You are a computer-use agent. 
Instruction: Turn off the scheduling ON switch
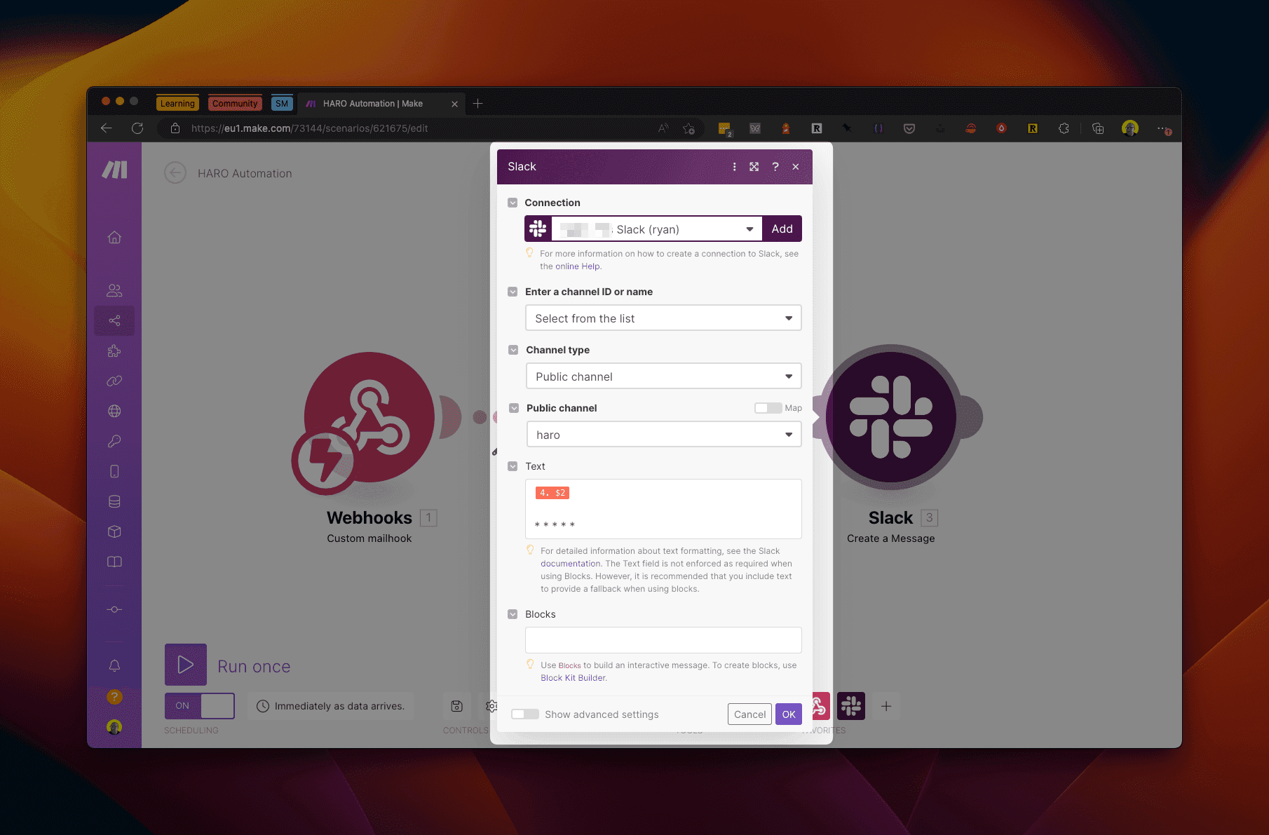(x=200, y=705)
